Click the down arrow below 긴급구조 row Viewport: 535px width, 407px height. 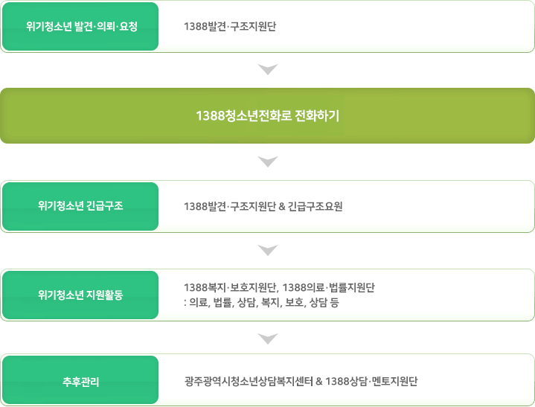click(x=268, y=250)
